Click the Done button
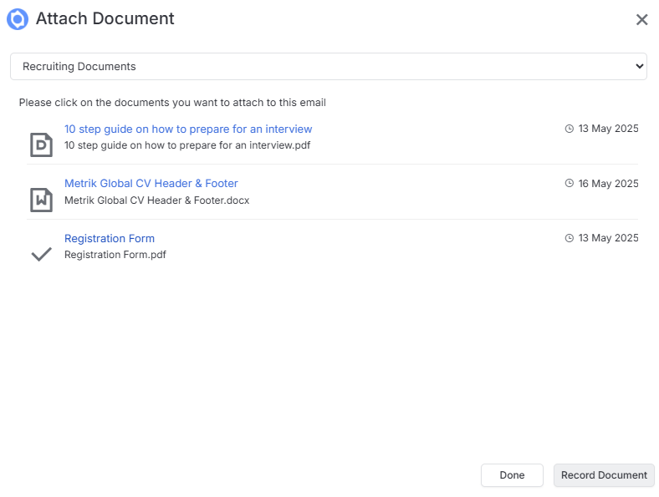The width and height of the screenshot is (659, 497). (512, 475)
